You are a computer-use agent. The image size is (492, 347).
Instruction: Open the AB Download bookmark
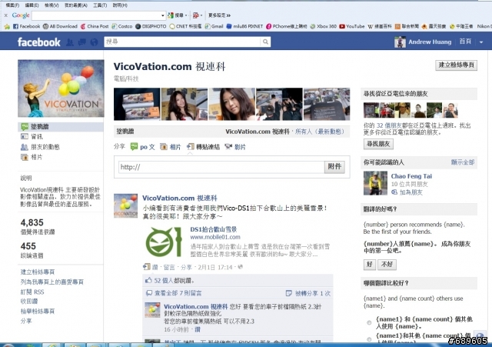point(60,26)
